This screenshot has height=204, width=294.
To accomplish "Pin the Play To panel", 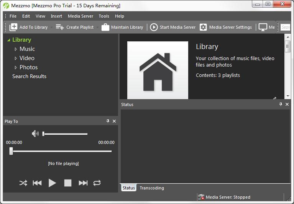I will tap(108, 121).
